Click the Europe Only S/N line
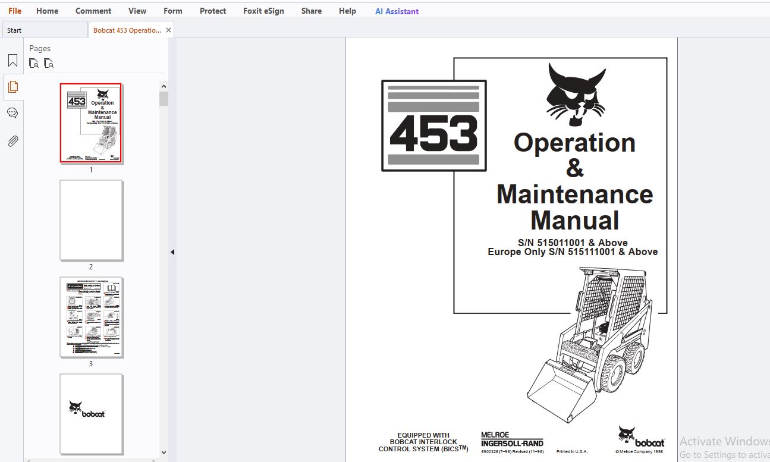The width and height of the screenshot is (770, 462). pyautogui.click(x=573, y=252)
